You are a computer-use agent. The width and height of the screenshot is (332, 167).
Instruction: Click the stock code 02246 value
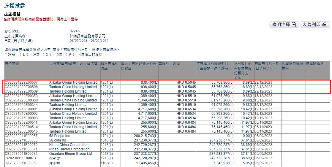click(x=75, y=31)
